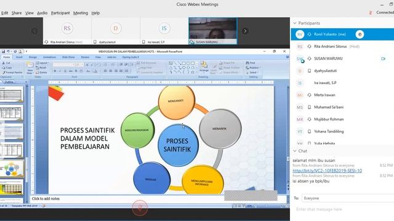Viewport: 394px width, 221px height.
Task: Click the Cut command in Clipboard group
Action: 6,63
